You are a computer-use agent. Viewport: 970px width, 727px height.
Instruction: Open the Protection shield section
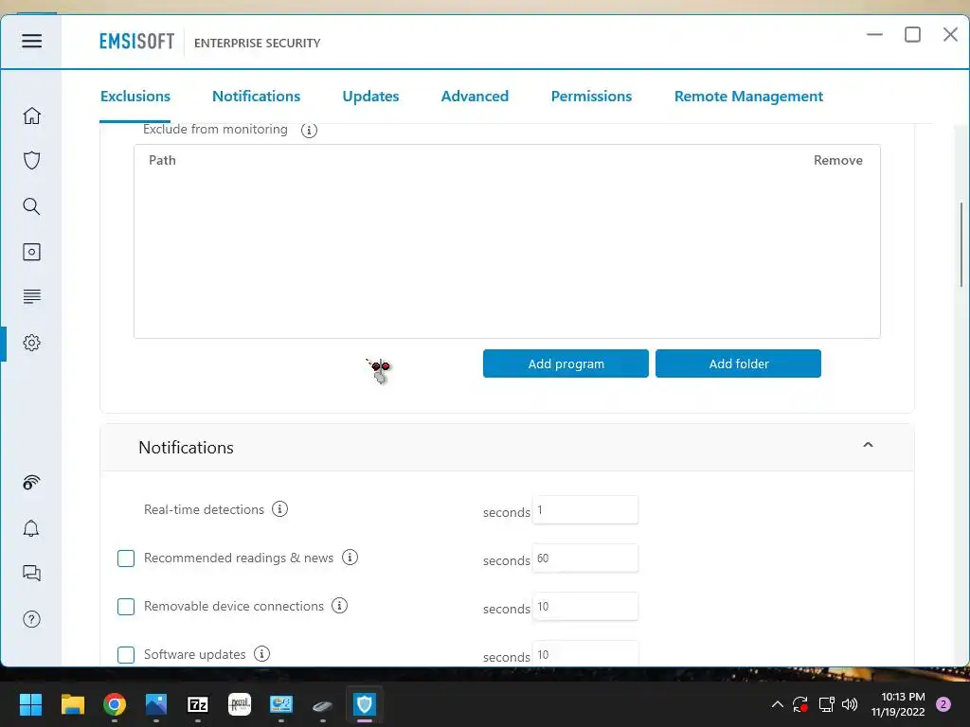tap(31, 161)
